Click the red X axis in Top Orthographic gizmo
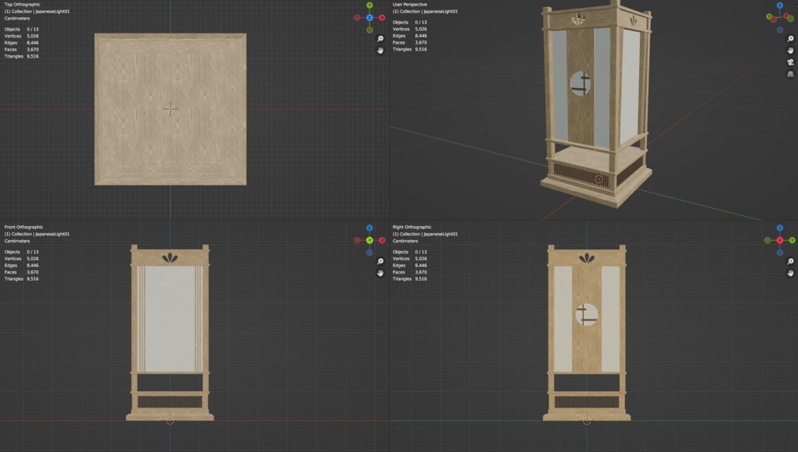 [x=382, y=18]
